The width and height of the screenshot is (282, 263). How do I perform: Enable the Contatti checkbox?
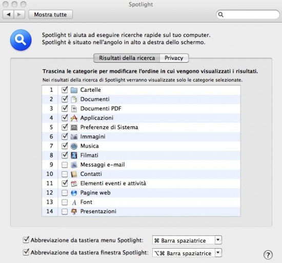tap(65, 174)
